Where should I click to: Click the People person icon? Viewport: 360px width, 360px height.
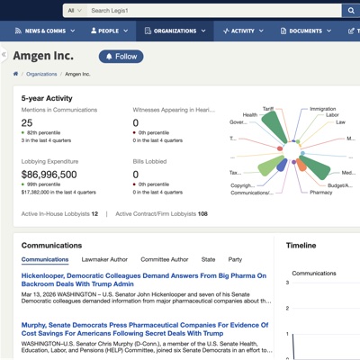point(94,31)
